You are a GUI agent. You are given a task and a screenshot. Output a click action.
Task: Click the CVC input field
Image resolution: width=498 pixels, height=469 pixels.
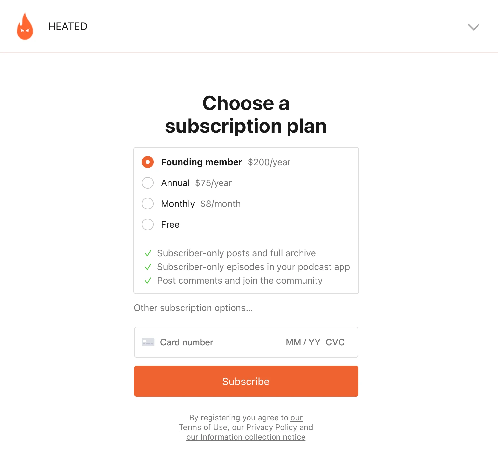(x=335, y=342)
